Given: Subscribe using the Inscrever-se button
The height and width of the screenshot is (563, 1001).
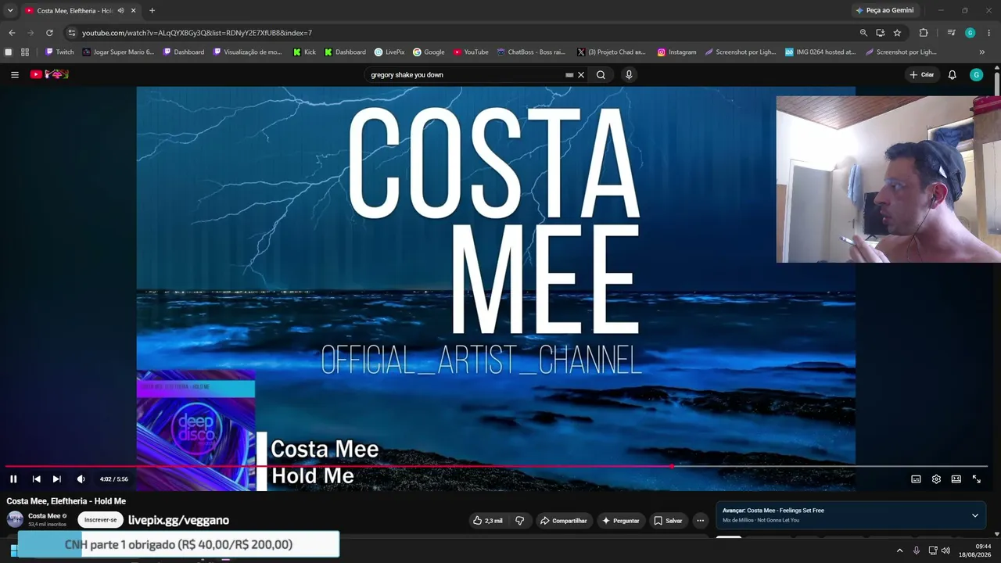Looking at the screenshot, I should click(x=100, y=520).
